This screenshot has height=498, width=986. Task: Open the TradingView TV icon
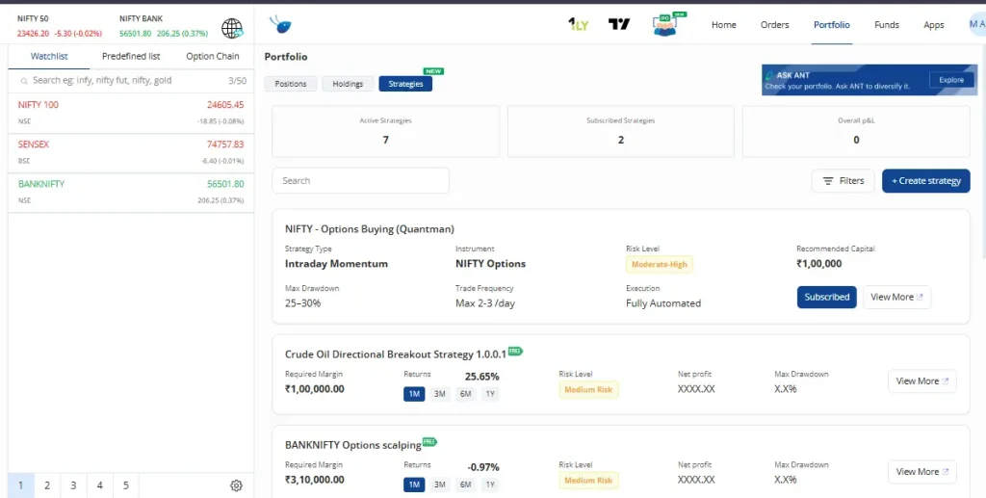click(619, 24)
